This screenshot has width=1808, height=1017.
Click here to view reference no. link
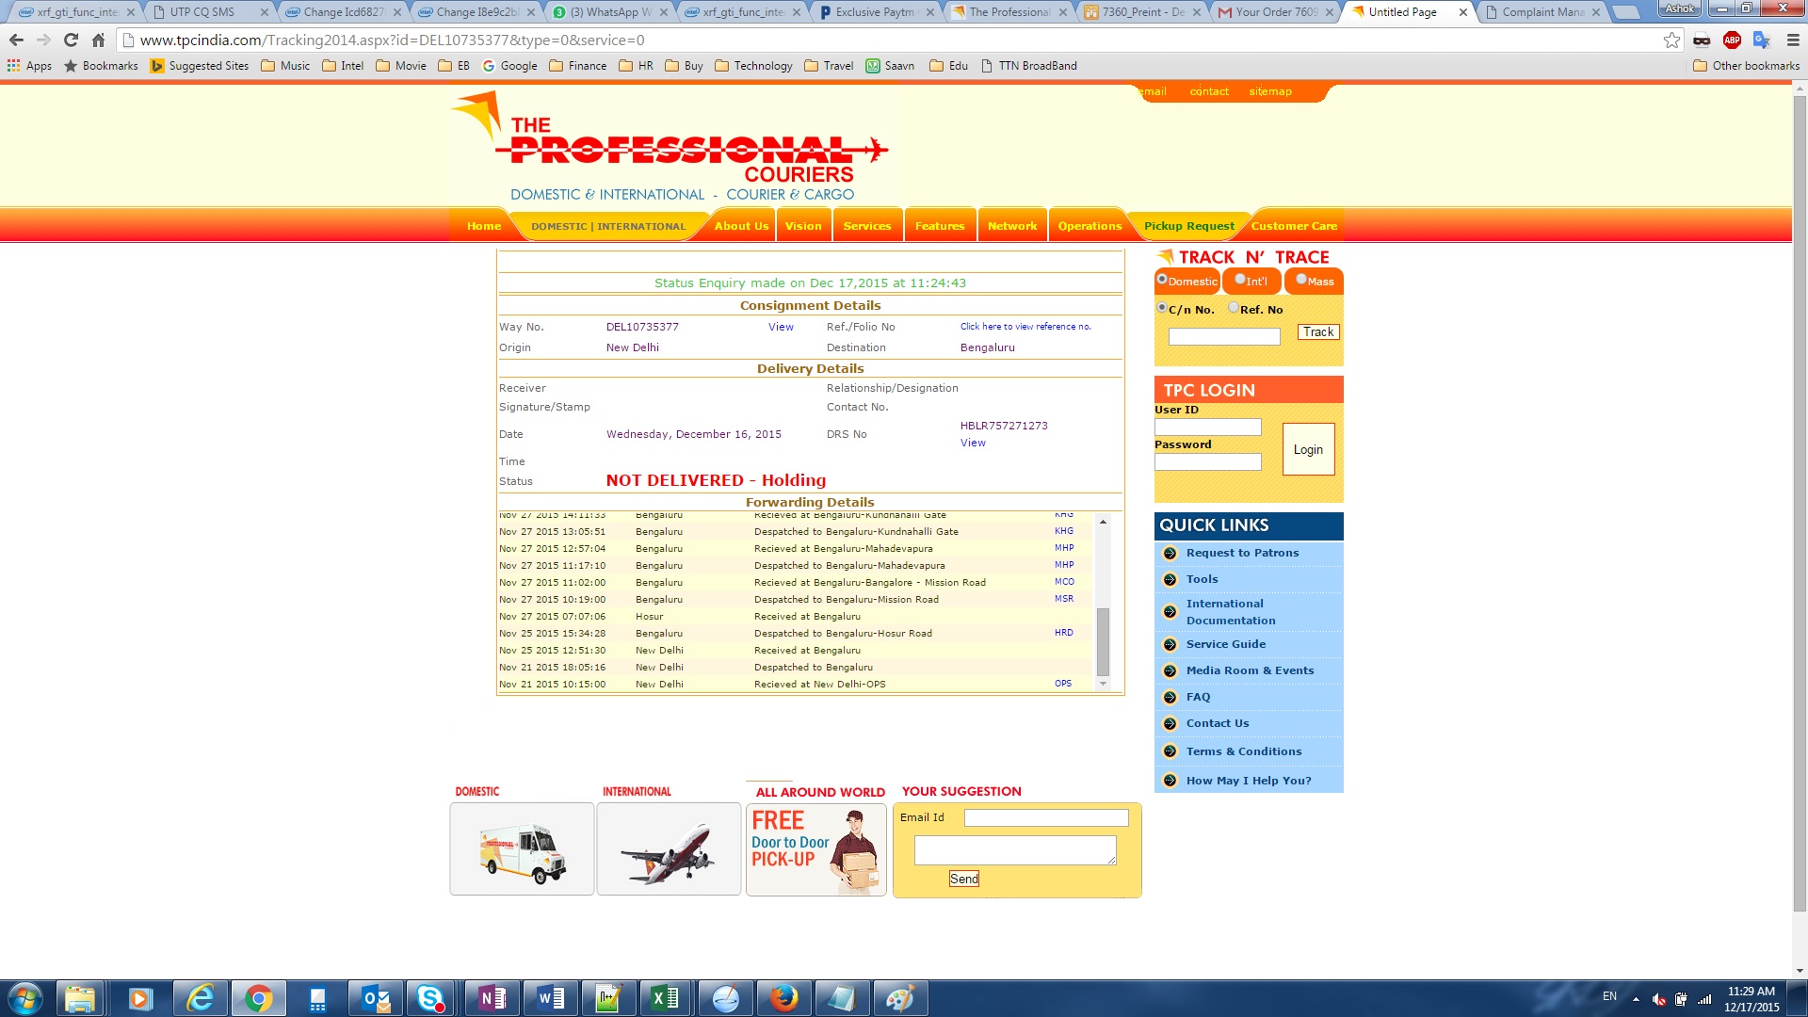[1025, 327]
